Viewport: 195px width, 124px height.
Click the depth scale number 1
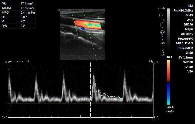click(x=164, y=20)
